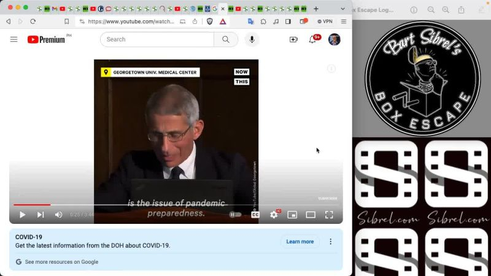This screenshot has height=276, width=491.
Task: Click the YouTube search field
Action: (158, 39)
